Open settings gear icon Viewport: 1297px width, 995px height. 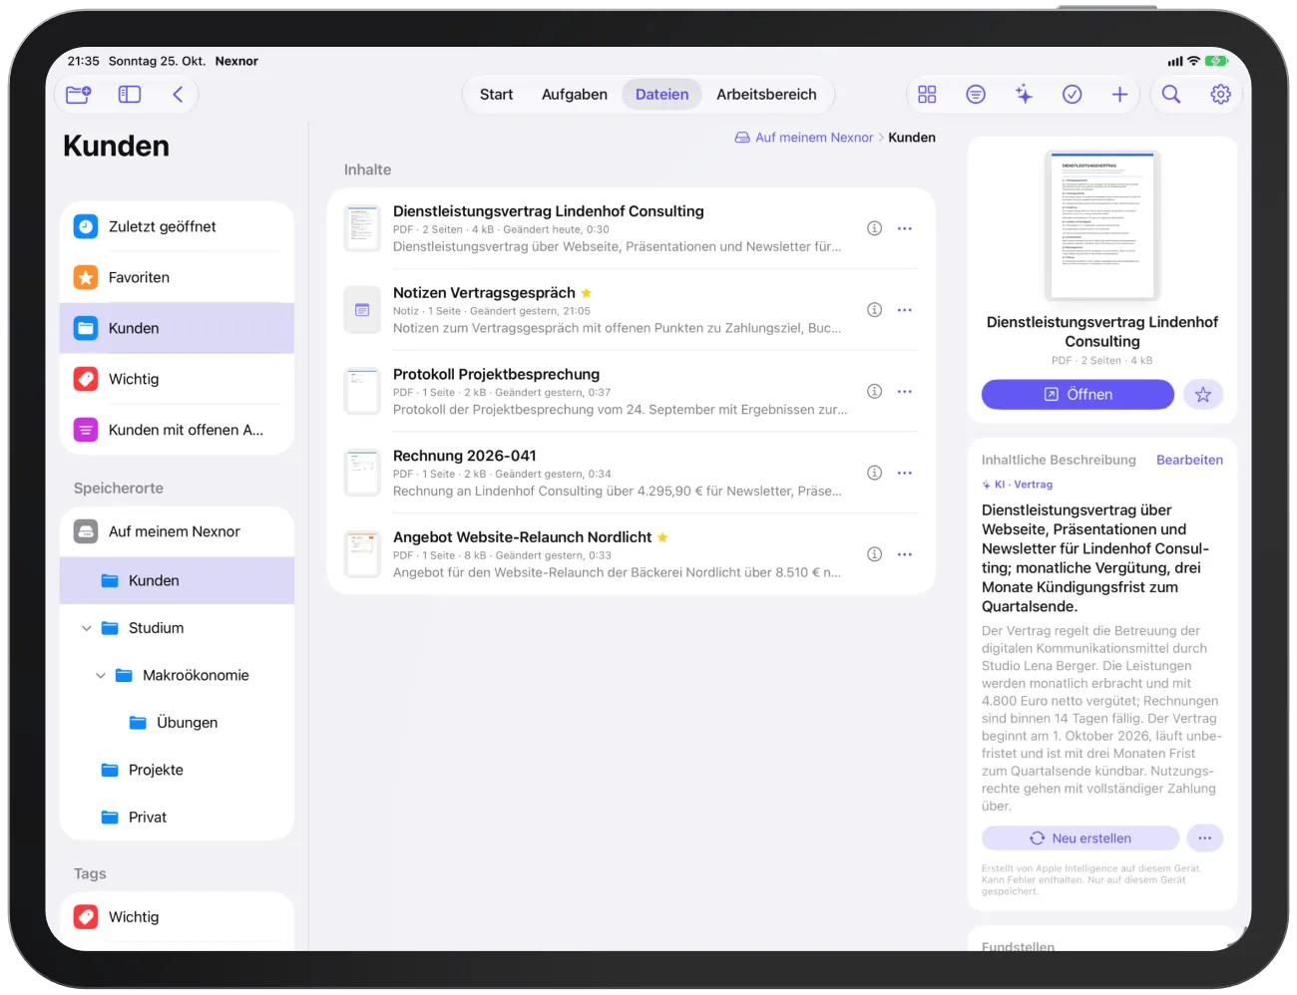pyautogui.click(x=1220, y=95)
